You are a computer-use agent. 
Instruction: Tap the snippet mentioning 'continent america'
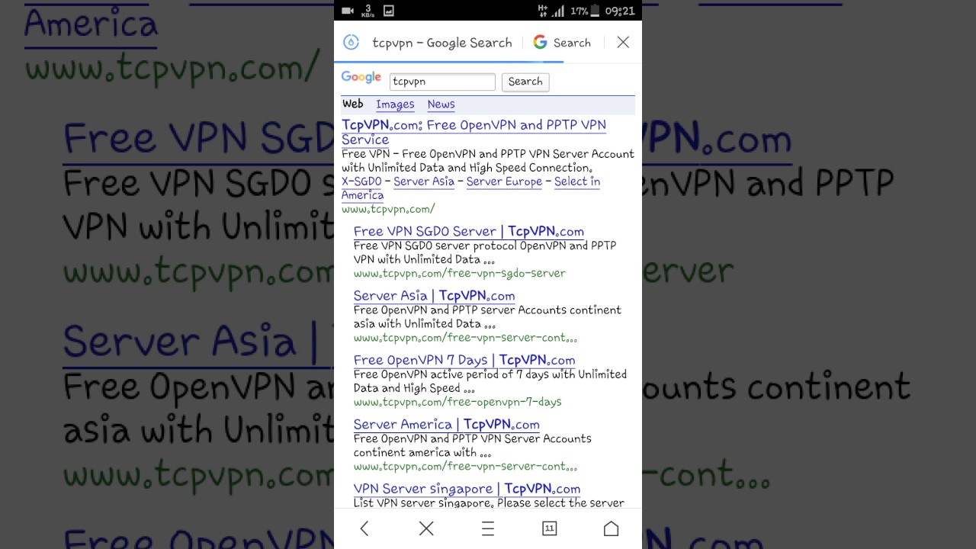click(473, 445)
